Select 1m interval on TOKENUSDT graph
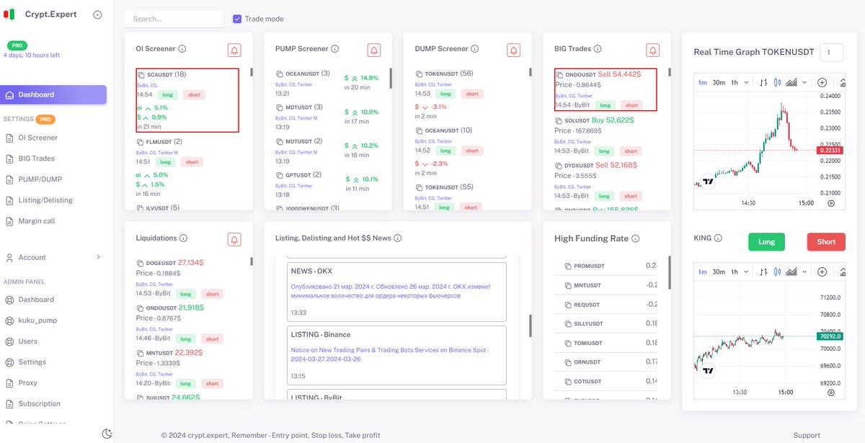Screen dimensions: 865x443 702,82
